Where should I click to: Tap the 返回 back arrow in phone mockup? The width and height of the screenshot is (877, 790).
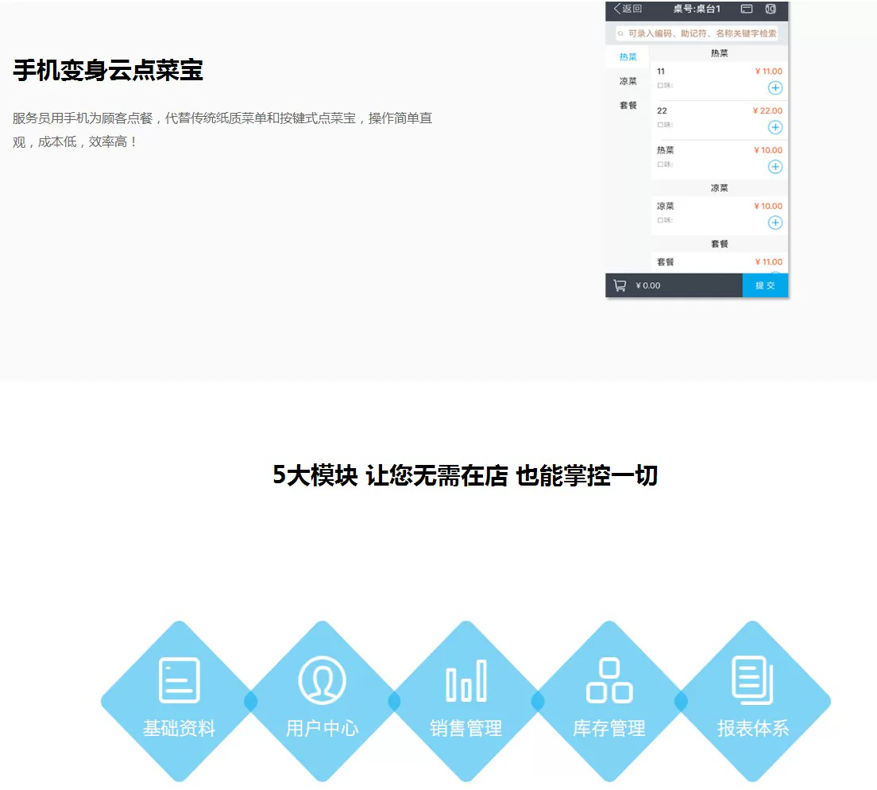point(628,9)
